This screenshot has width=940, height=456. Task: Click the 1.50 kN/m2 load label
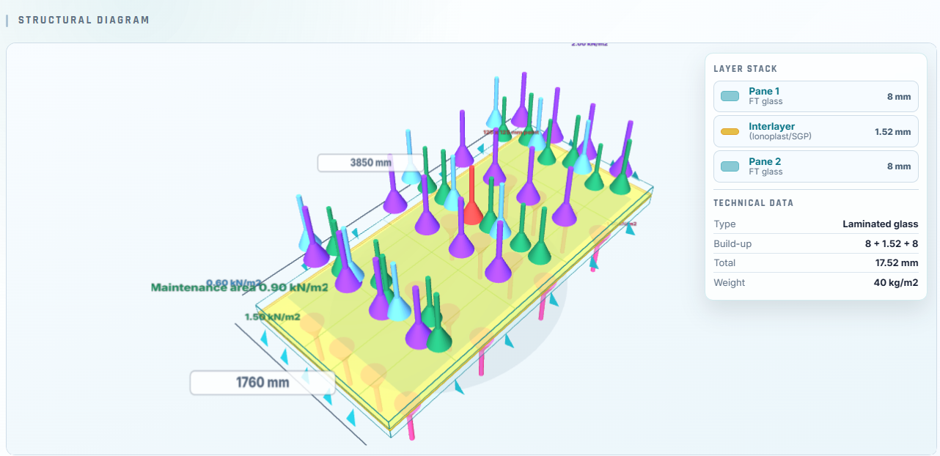272,317
